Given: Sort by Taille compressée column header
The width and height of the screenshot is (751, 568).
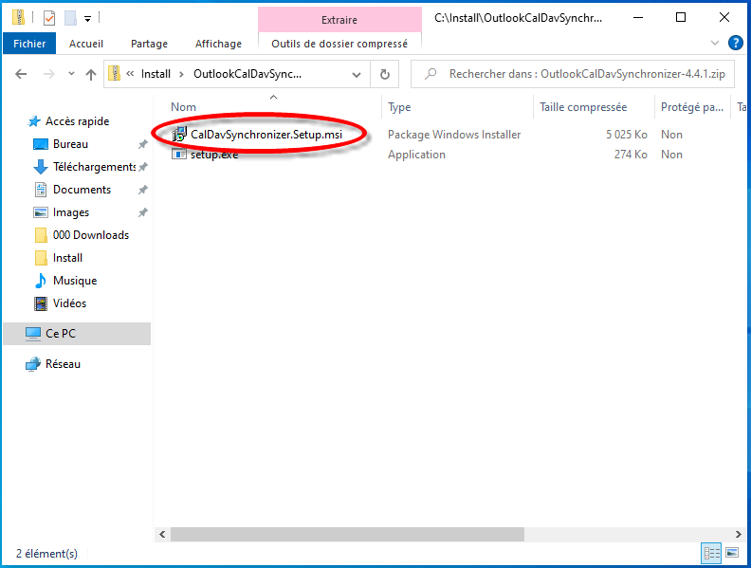Looking at the screenshot, I should pyautogui.click(x=583, y=107).
